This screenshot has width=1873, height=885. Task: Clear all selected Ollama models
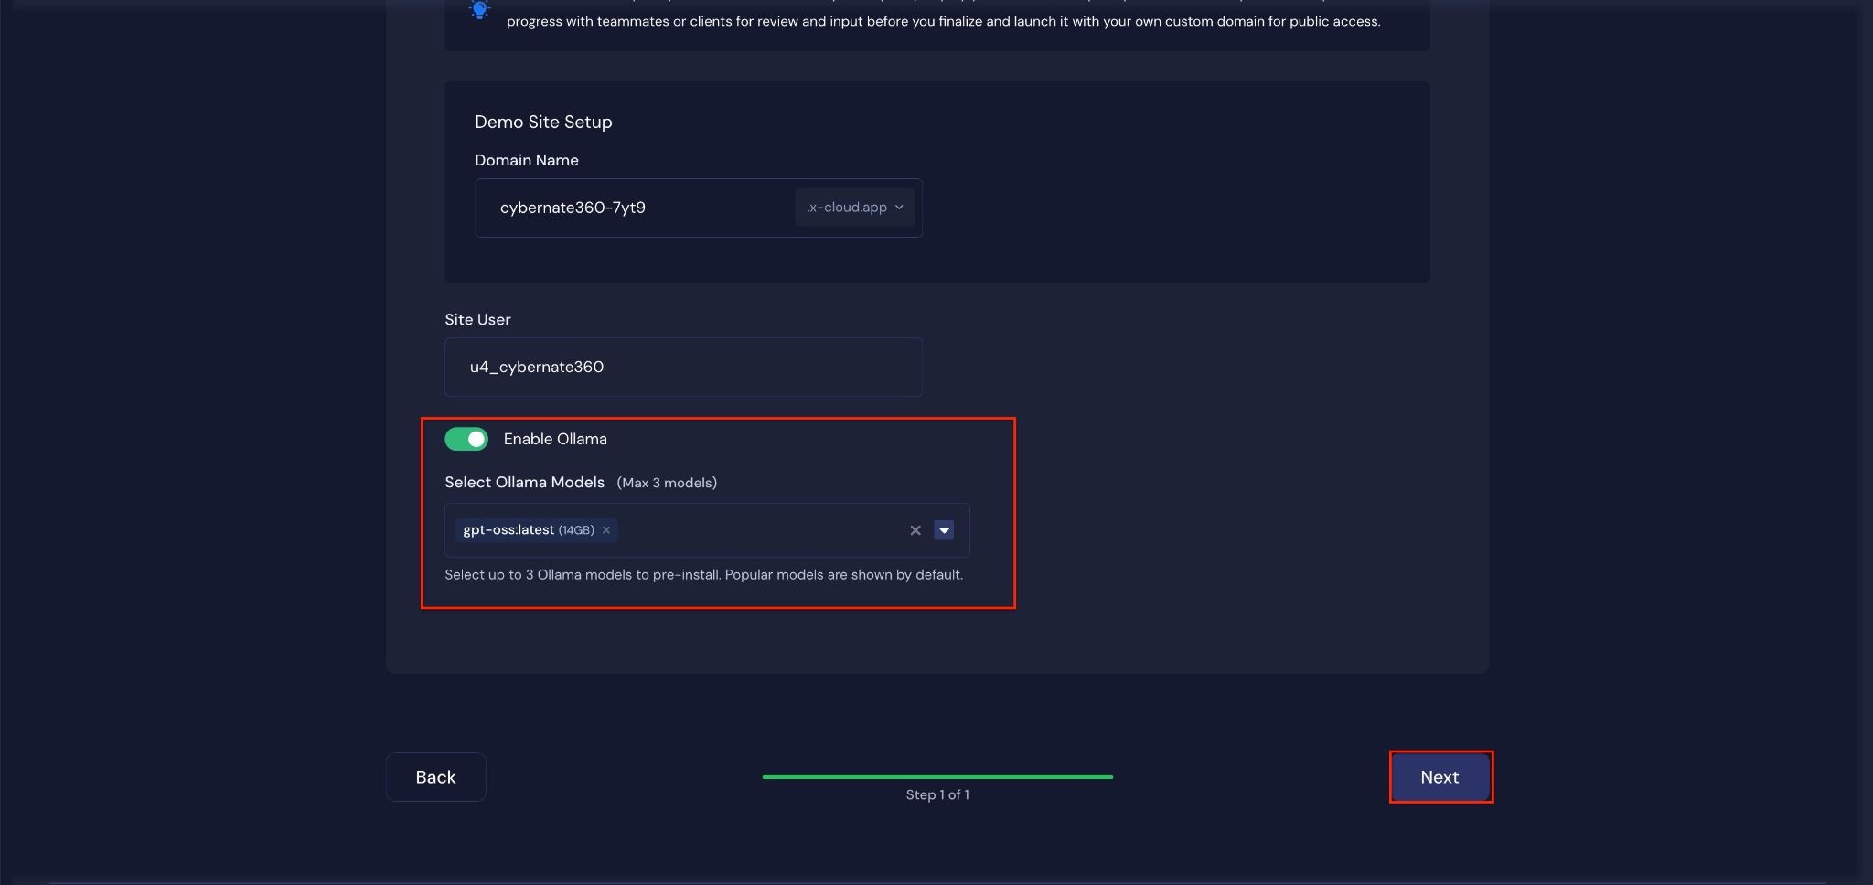pyautogui.click(x=914, y=530)
